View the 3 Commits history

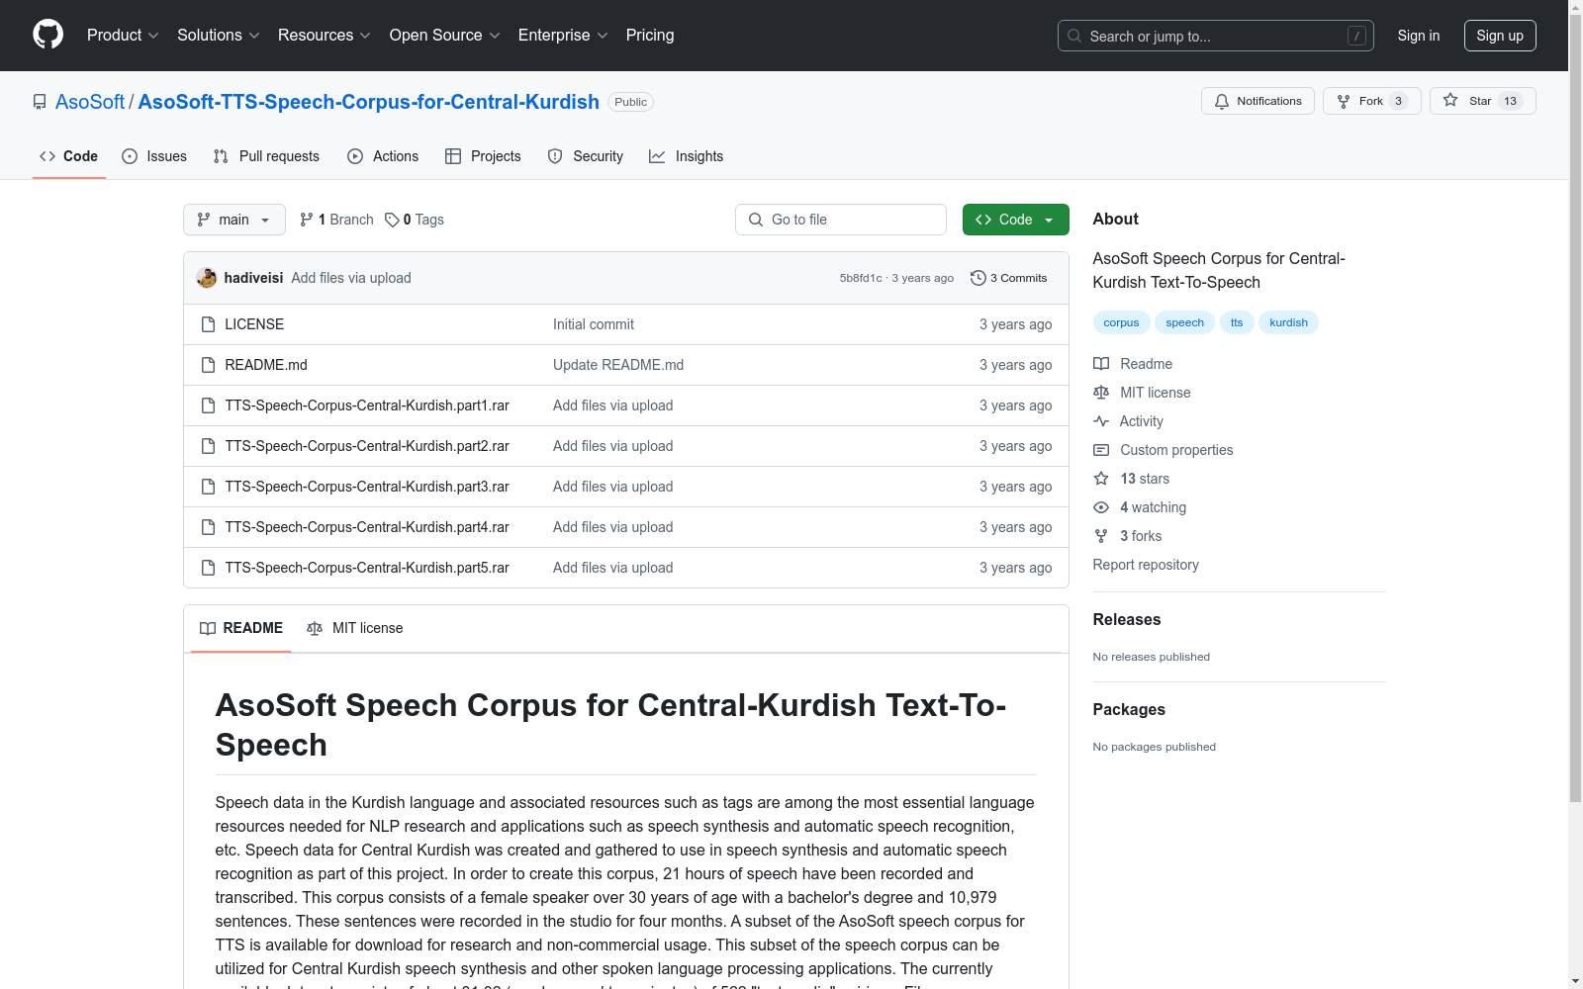click(x=1009, y=278)
